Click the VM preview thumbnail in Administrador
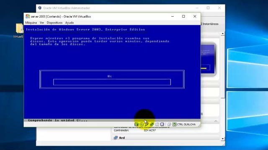This screenshot has height=150, width=268. click(x=208, y=60)
